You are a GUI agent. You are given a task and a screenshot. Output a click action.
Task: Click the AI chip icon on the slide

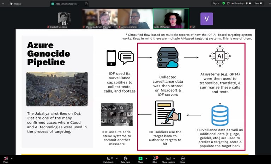tap(220, 56)
